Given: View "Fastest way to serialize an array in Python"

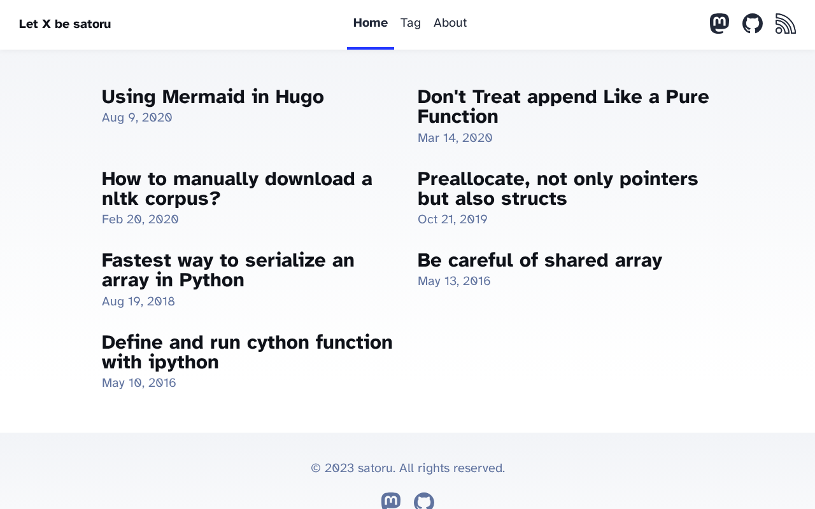Looking at the screenshot, I should (228, 270).
